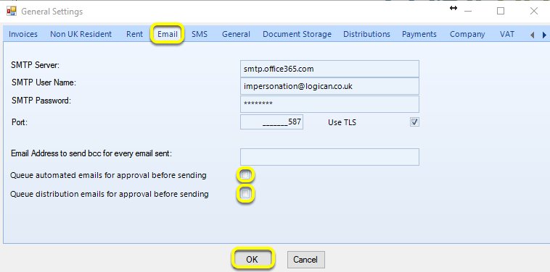Click the 'Use TLS' label
Viewport: 550px width, 272px height.
[x=342, y=122]
